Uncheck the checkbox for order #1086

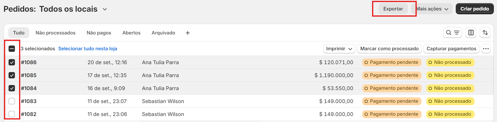(12, 62)
